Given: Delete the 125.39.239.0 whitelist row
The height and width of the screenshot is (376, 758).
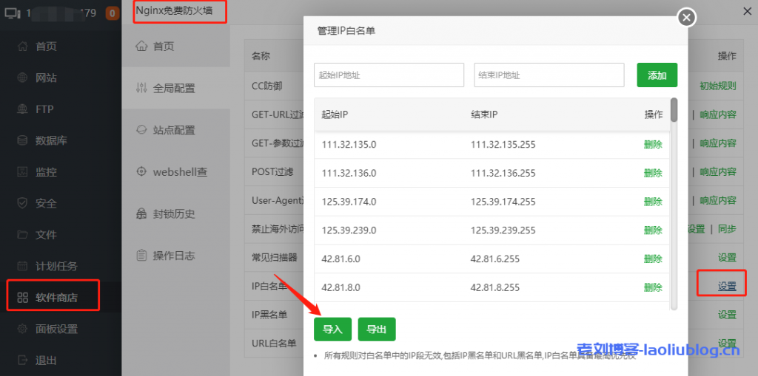Looking at the screenshot, I should (653, 230).
